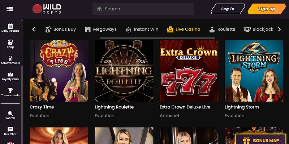This screenshot has width=289, height=144.
Task: Open language selector UK flag
Action: (10, 143)
